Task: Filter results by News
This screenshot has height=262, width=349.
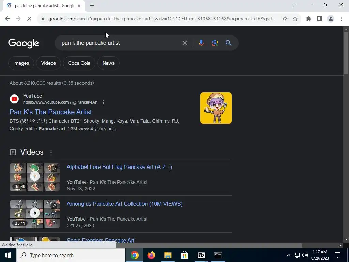Action: click(109, 63)
